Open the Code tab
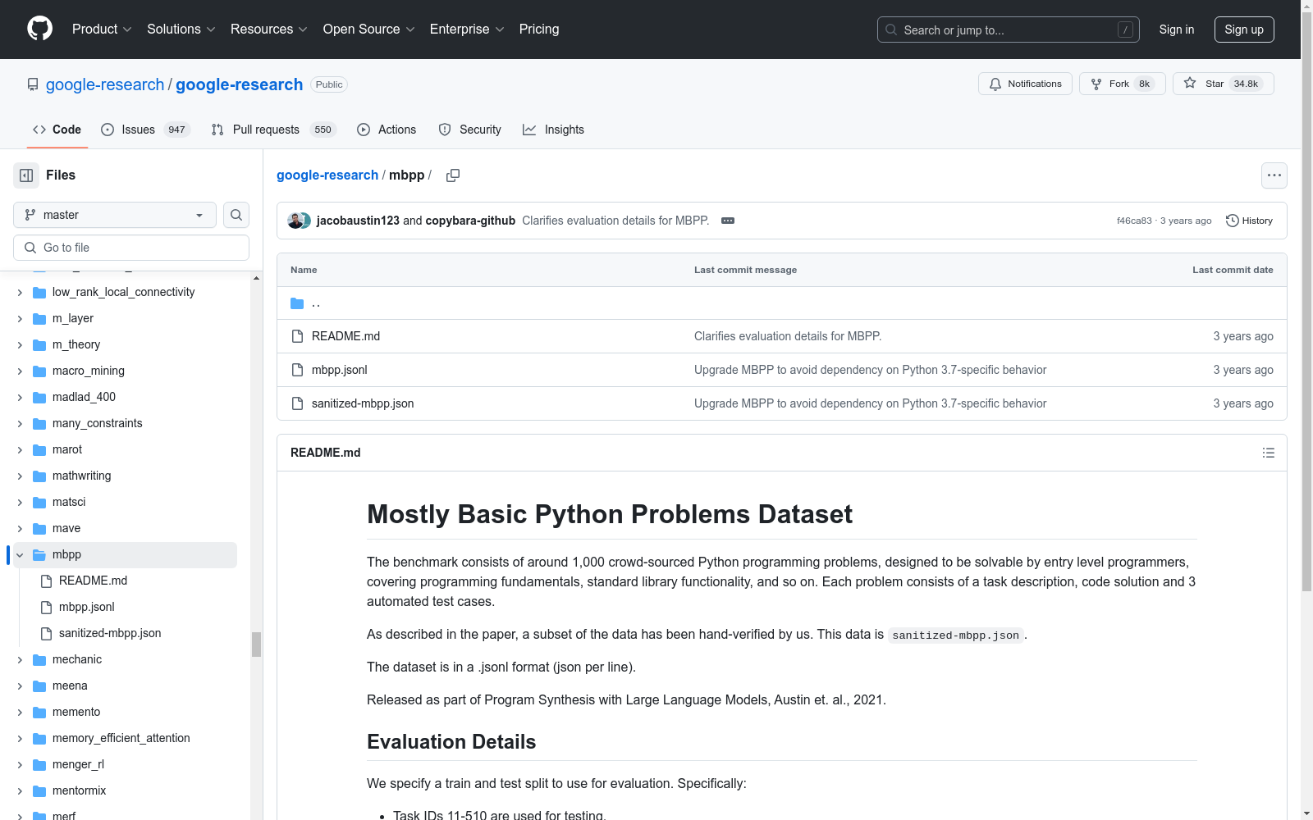 [x=57, y=130]
